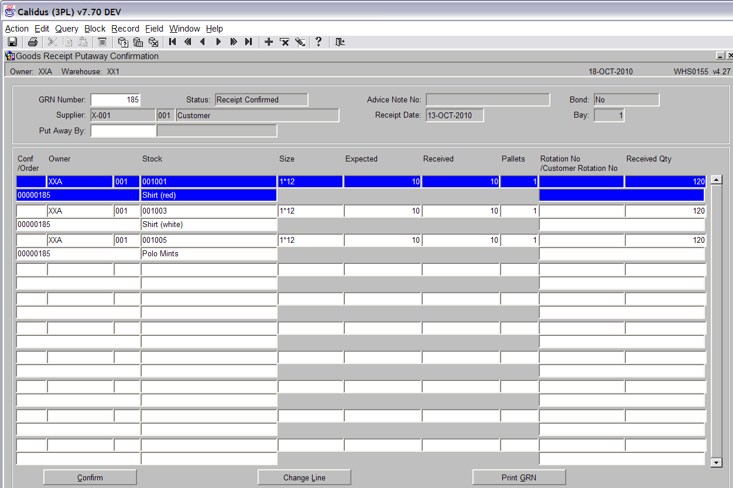Click the Polo Mints description cell
The width and height of the screenshot is (733, 488).
(x=209, y=254)
